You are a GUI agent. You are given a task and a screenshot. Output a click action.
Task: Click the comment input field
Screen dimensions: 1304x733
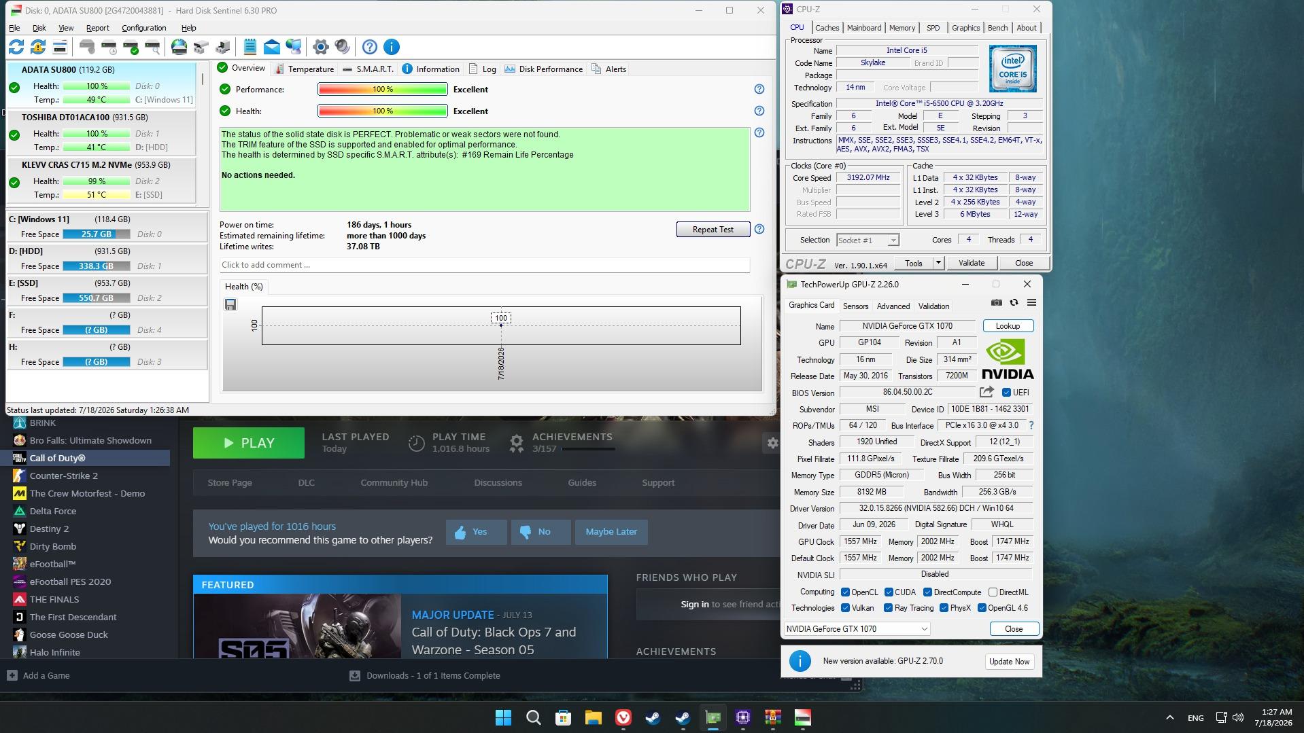click(485, 265)
